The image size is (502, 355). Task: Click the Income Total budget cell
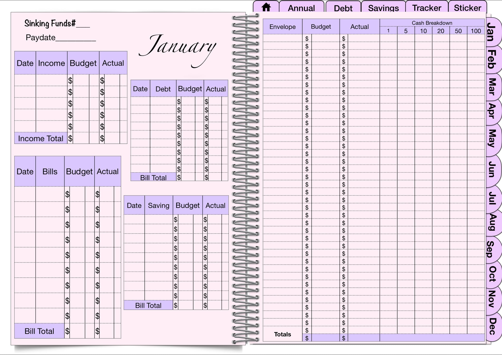point(81,139)
